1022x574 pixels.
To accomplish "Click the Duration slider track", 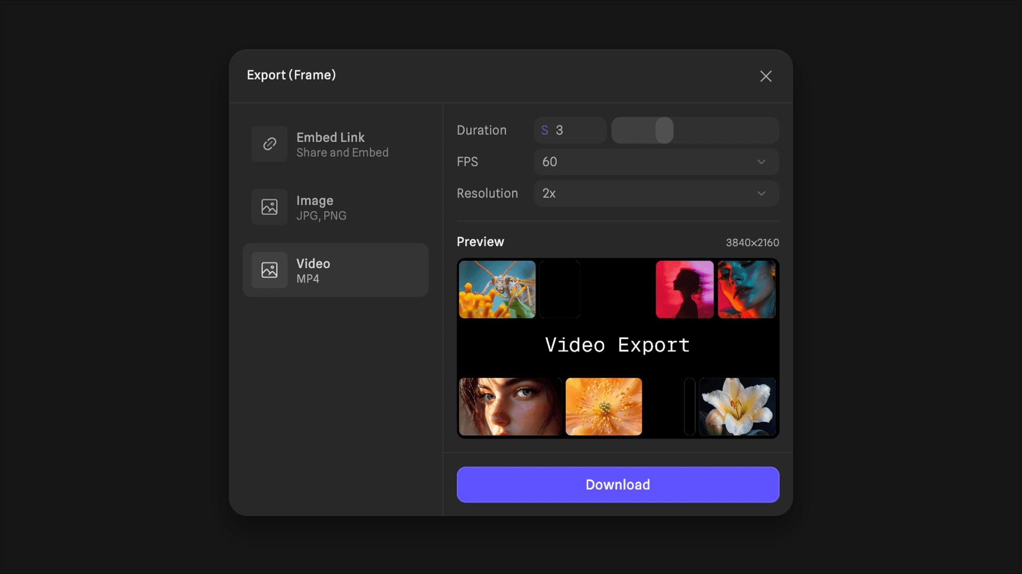I will click(695, 130).
